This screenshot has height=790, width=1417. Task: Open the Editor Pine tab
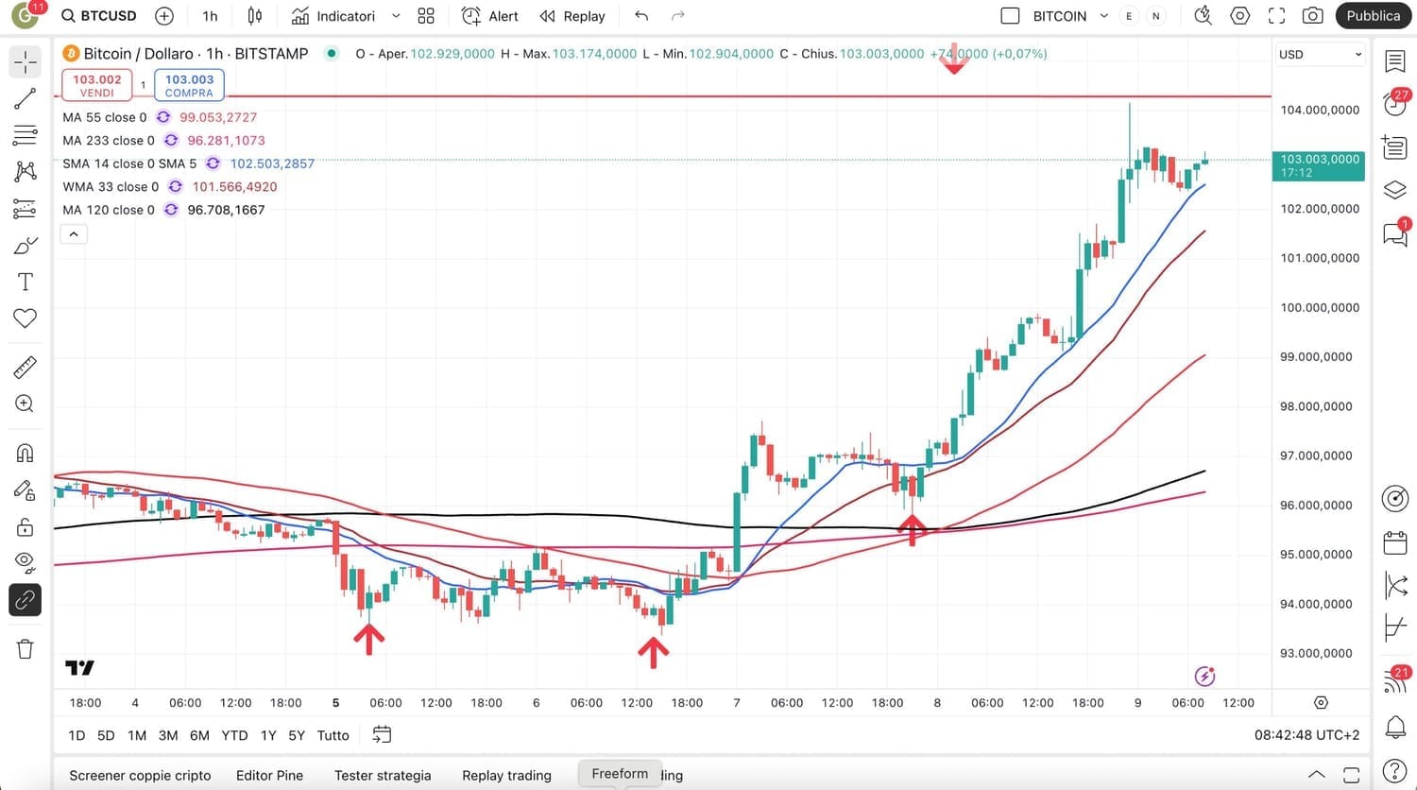tap(269, 775)
